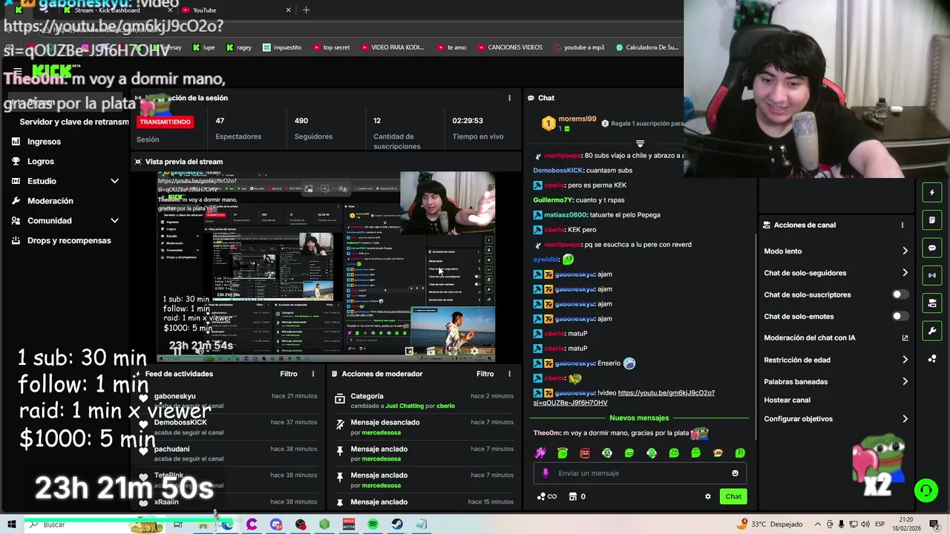950x534 pixels.
Task: Collapse chat header arrow under moremsl99
Action: click(640, 143)
